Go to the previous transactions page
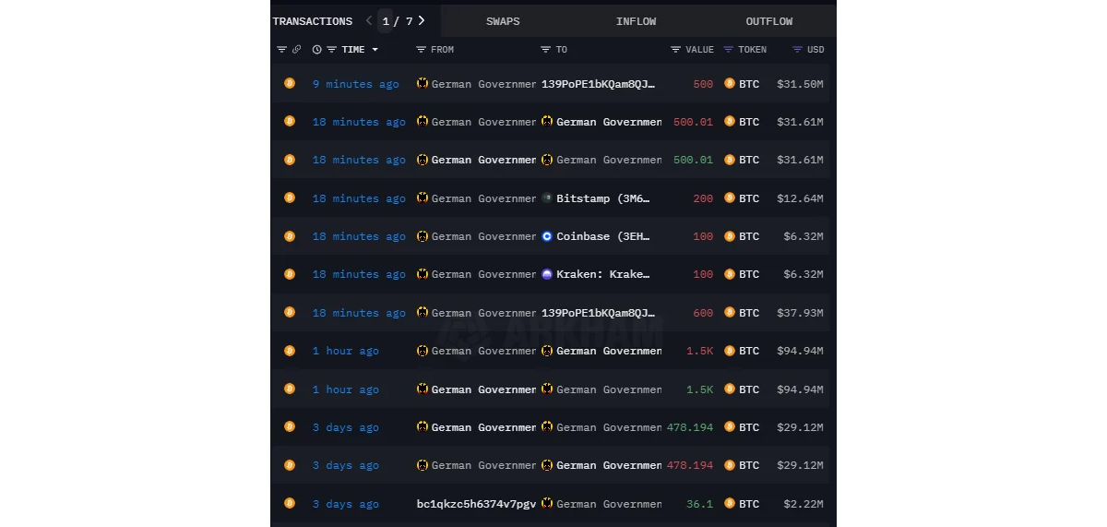This screenshot has width=1107, height=527. 369,20
